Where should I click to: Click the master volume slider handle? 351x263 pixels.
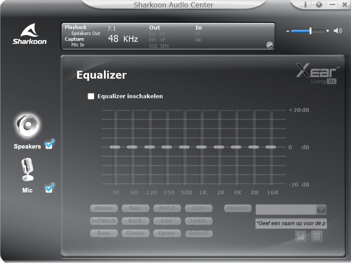[x=310, y=31]
